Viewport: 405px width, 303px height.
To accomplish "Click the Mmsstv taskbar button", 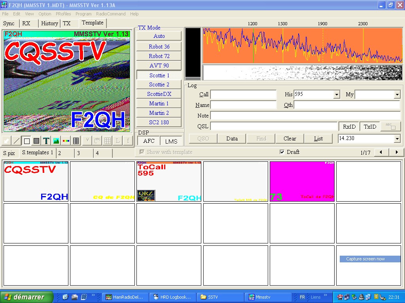I will 268,297.
